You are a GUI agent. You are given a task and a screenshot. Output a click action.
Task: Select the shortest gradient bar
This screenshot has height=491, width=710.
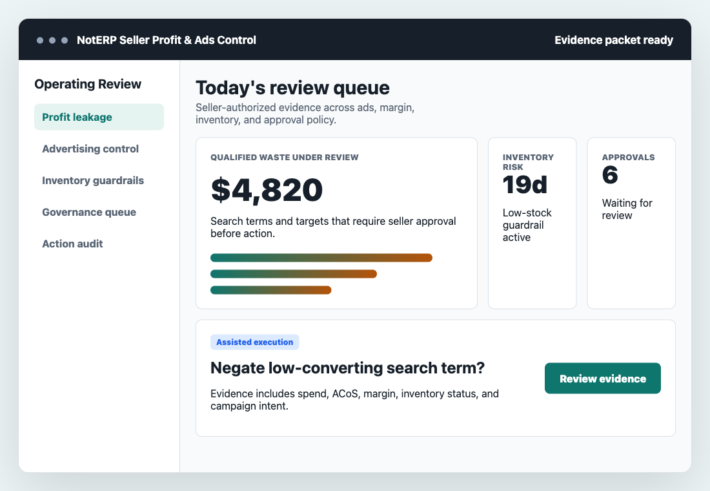click(x=270, y=289)
